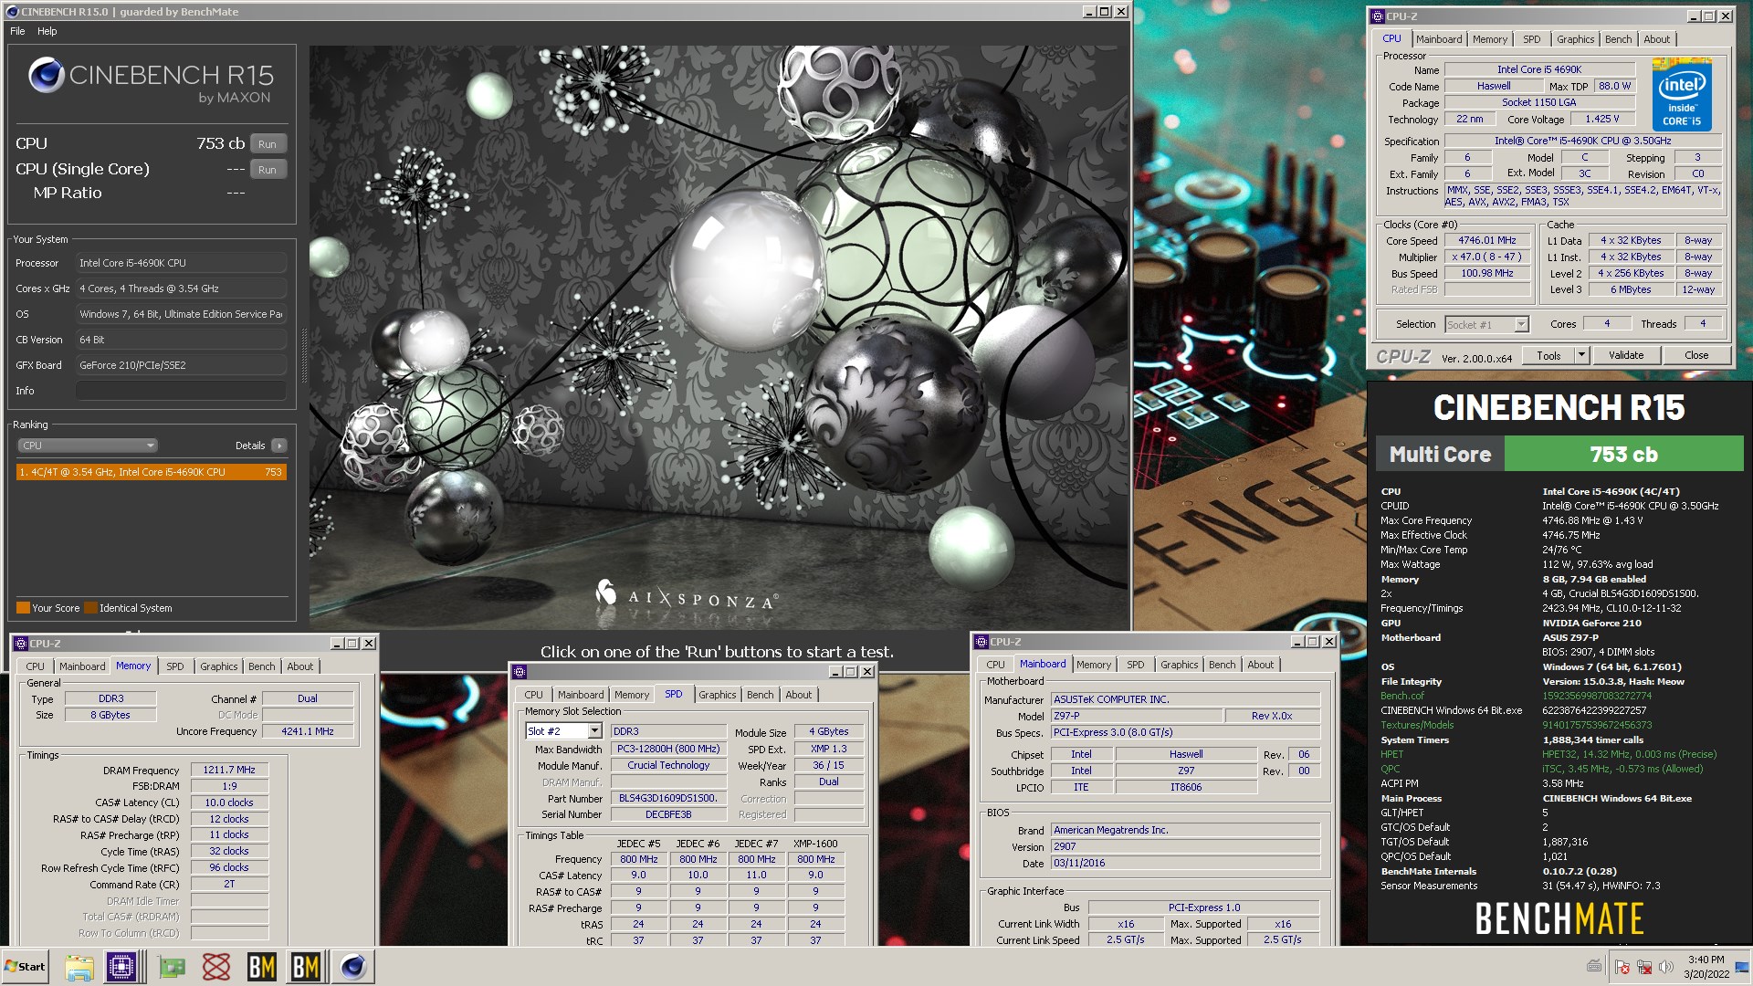Click the BenchMate taskbar icon beside the red knot
Viewport: 1753px width, 986px height.
[x=262, y=967]
